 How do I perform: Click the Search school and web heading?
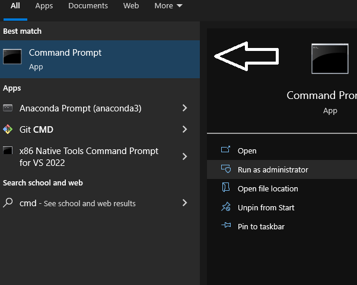43,182
